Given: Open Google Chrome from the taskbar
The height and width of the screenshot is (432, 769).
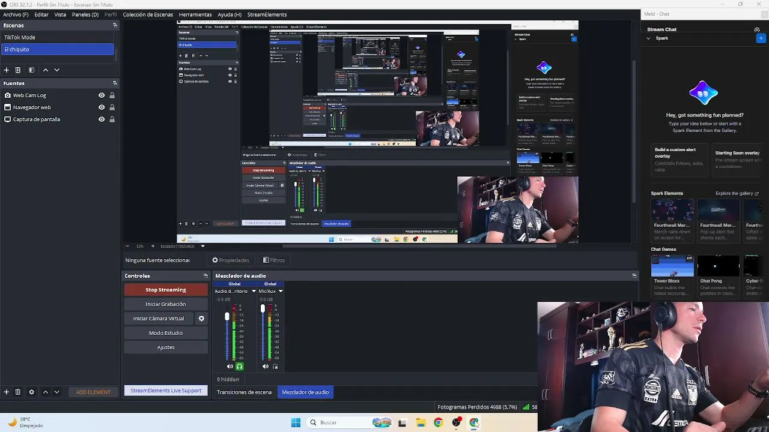Looking at the screenshot, I should coord(438,422).
